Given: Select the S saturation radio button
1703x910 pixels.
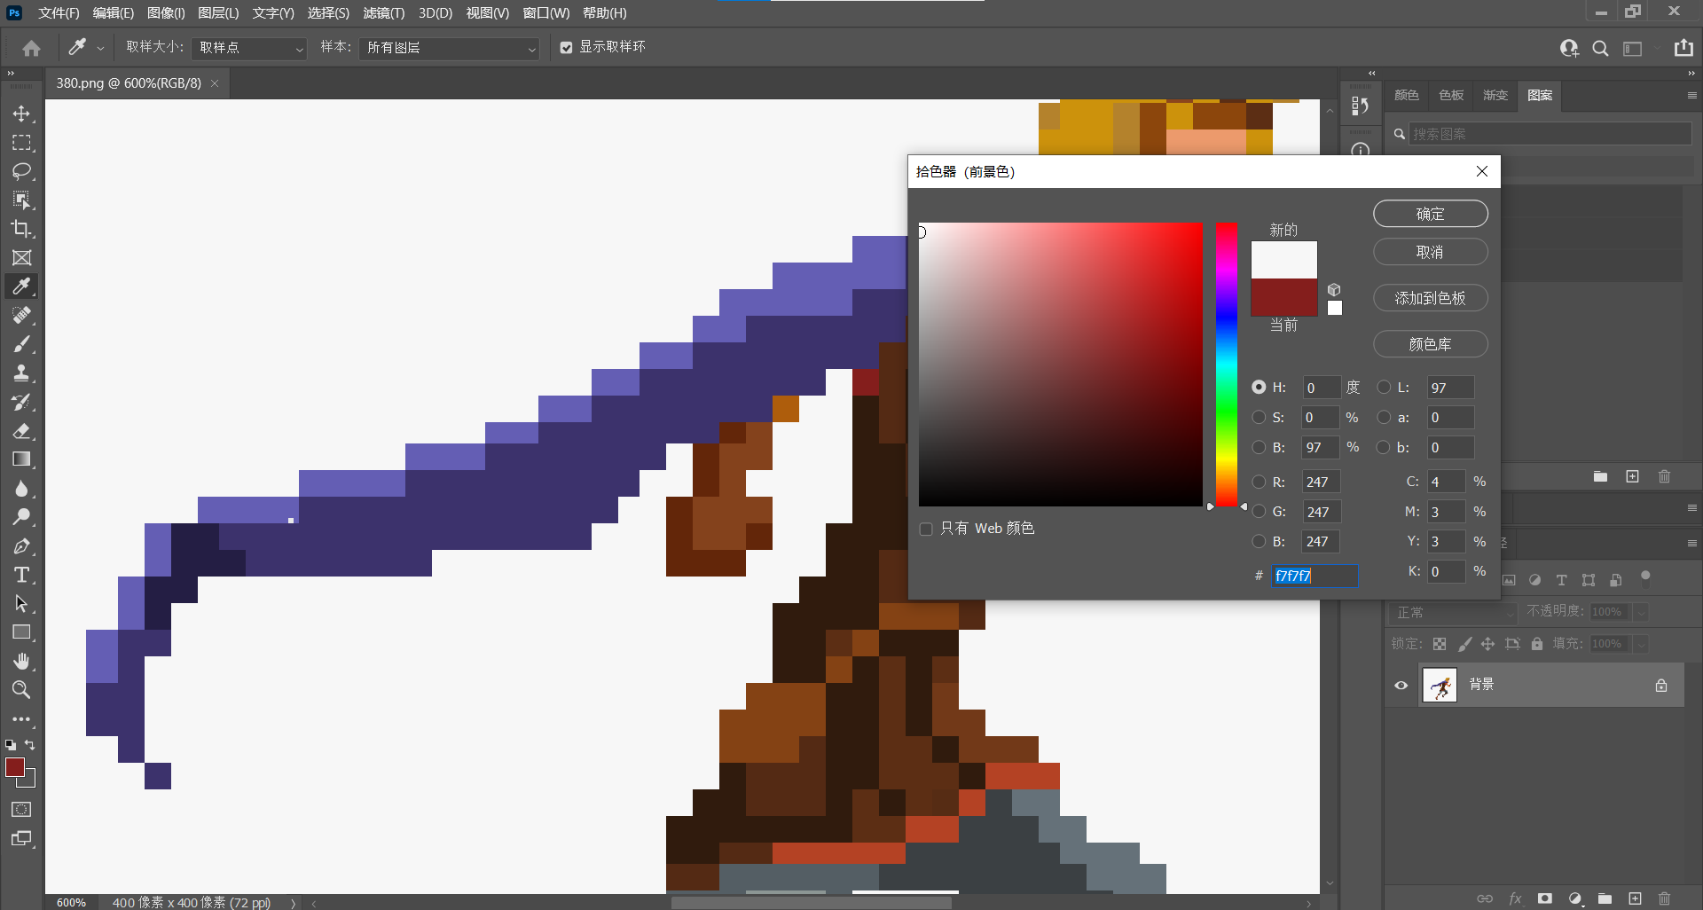Looking at the screenshot, I should [x=1259, y=417].
